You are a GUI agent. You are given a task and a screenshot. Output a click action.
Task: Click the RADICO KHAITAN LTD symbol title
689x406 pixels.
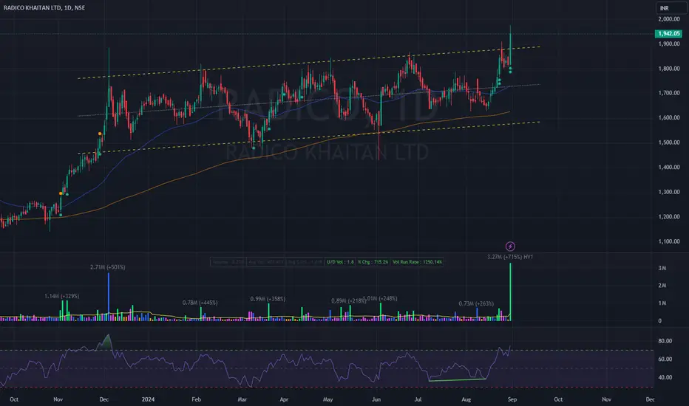[44, 7]
